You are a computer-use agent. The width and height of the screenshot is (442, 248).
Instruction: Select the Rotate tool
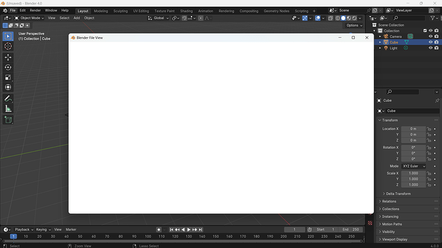[8, 67]
